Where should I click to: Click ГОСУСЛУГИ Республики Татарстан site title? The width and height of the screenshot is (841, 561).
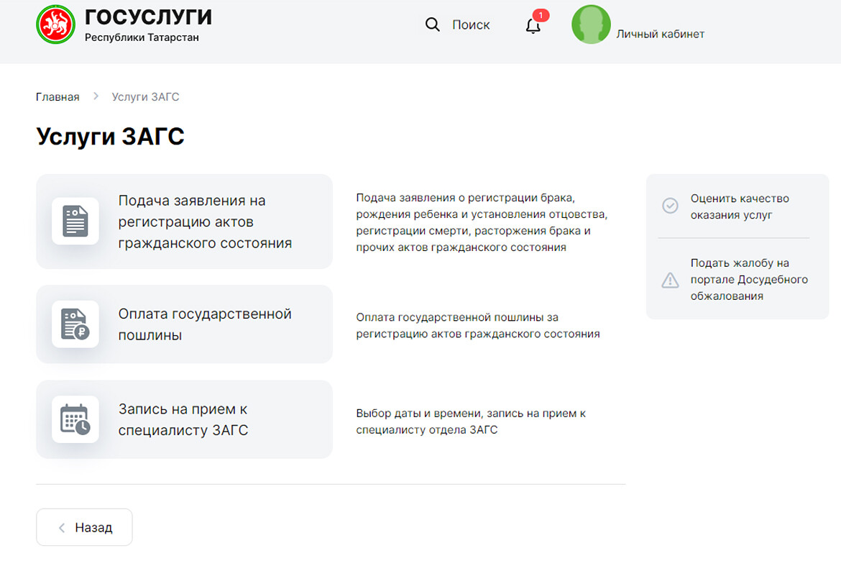pyautogui.click(x=148, y=24)
